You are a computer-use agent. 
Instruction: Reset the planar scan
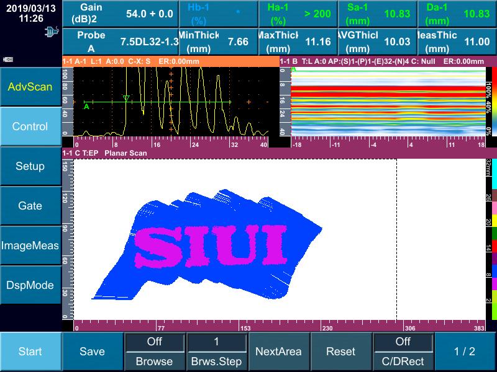[340, 352]
